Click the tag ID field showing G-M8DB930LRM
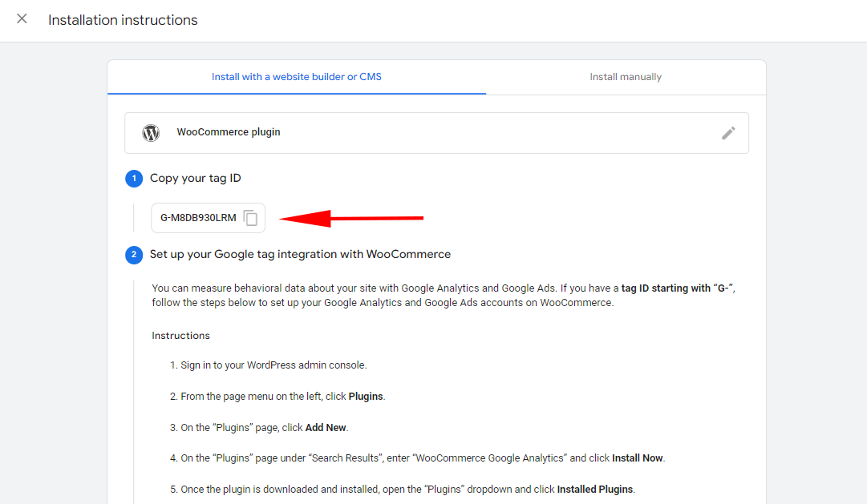The image size is (867, 504). tap(199, 217)
